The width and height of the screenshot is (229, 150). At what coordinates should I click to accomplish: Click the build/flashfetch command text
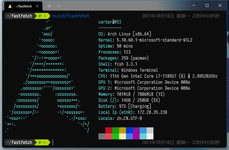pyautogui.click(x=71, y=16)
